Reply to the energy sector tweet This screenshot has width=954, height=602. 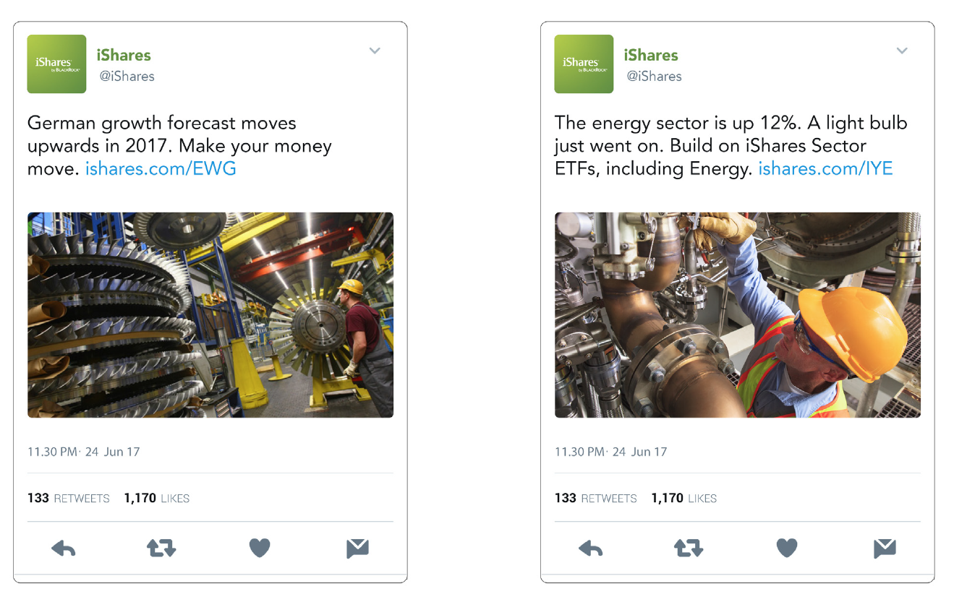click(591, 549)
